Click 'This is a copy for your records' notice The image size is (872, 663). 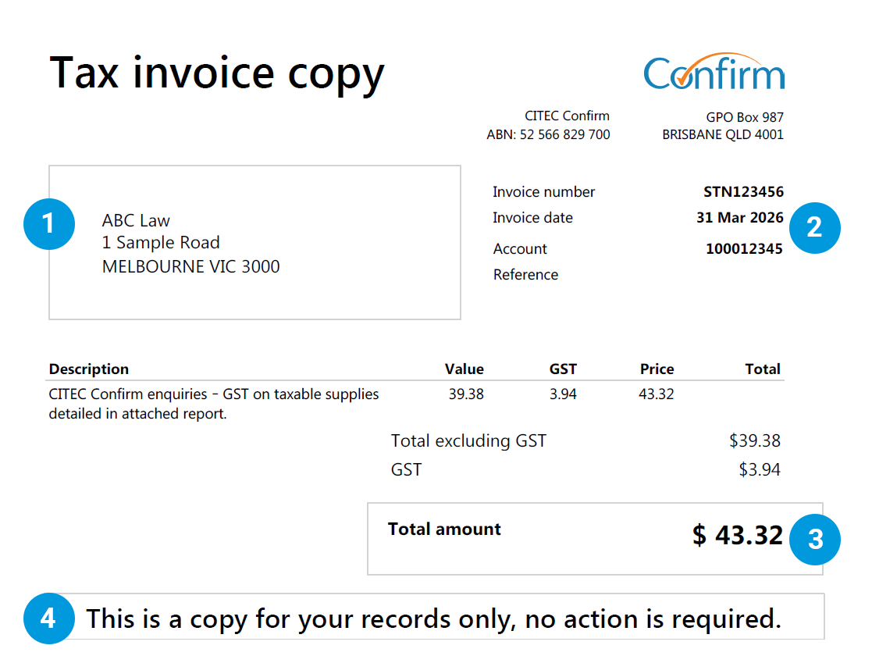434,619
